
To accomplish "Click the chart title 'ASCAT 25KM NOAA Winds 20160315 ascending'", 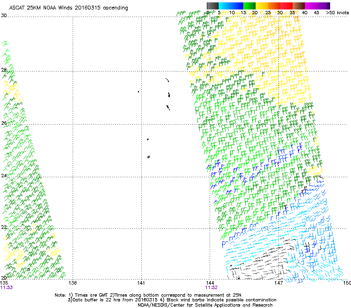I will coord(68,8).
